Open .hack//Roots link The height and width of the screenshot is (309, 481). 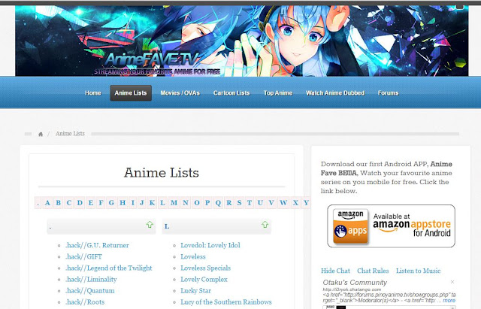coord(85,302)
